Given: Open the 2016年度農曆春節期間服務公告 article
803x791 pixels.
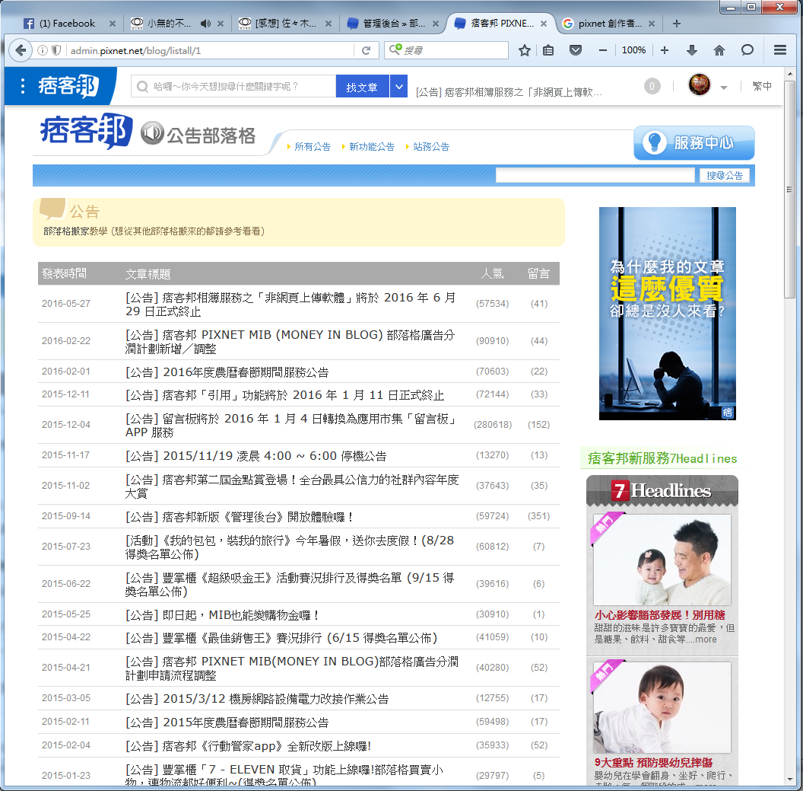Looking at the screenshot, I should click(227, 372).
